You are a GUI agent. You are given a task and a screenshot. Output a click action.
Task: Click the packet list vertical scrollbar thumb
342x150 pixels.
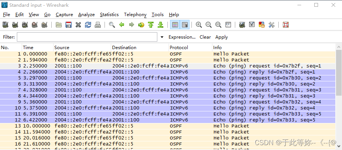click(x=339, y=73)
